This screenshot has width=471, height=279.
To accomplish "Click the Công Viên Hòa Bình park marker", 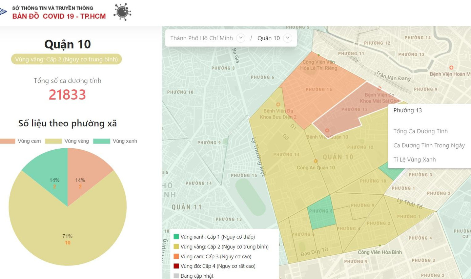I will pos(380,246).
